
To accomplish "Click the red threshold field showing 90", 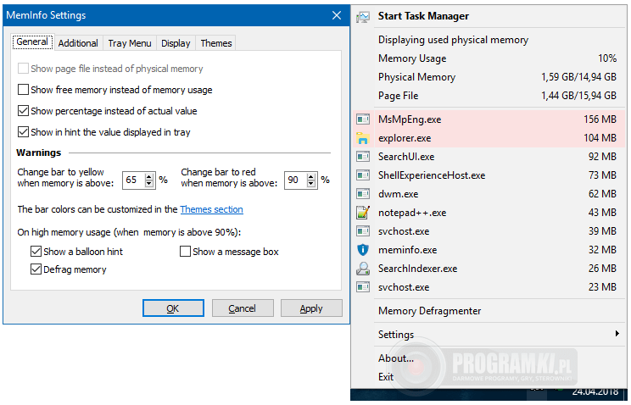I will [295, 180].
